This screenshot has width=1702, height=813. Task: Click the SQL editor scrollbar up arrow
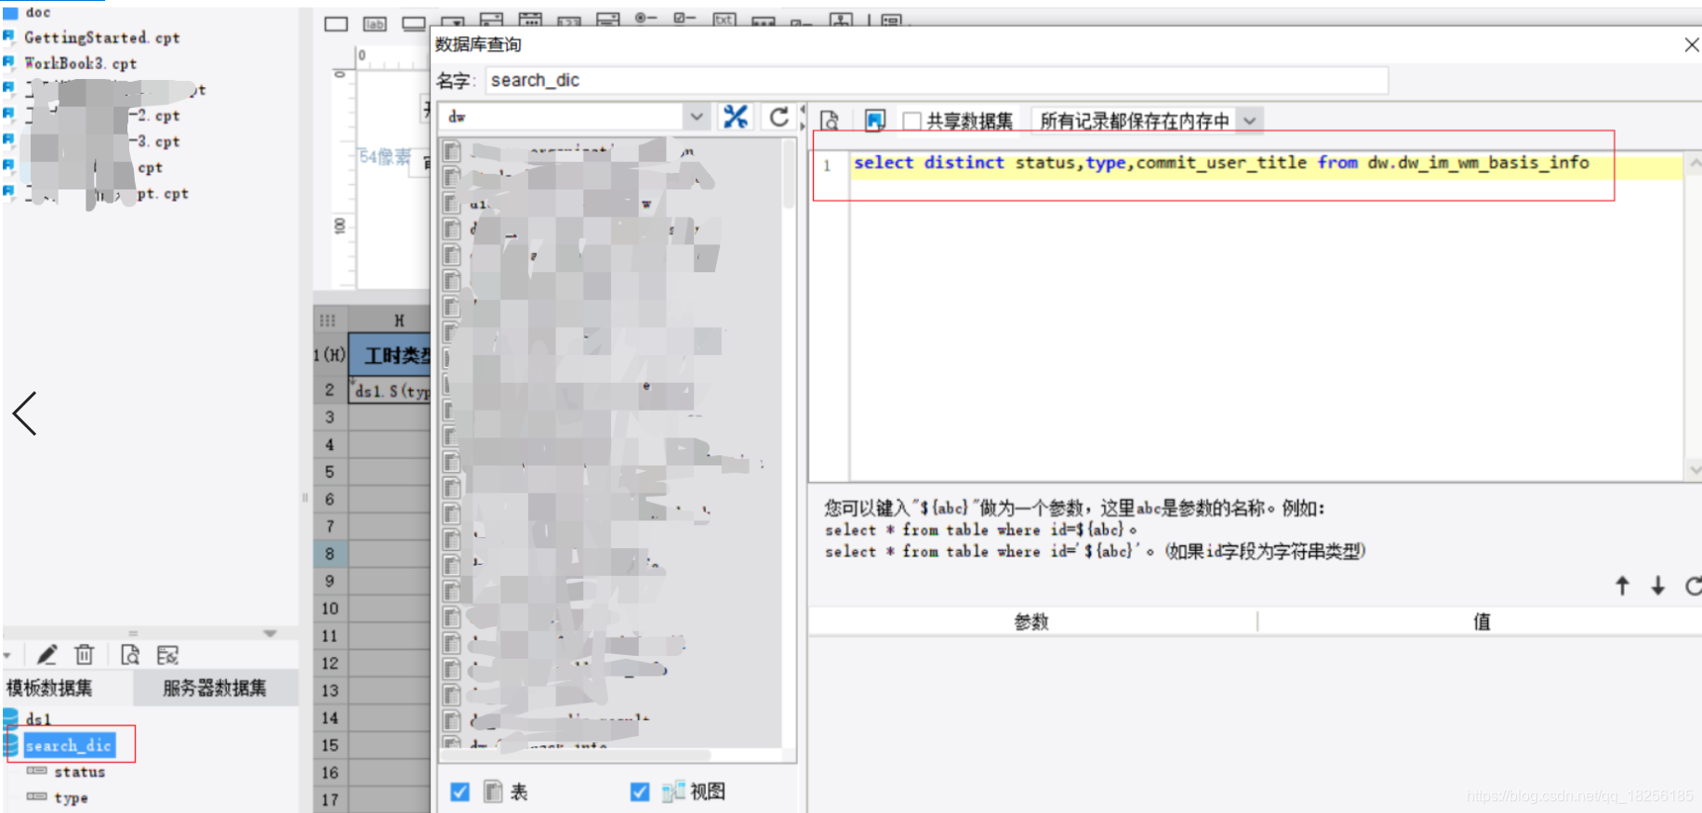[x=1694, y=164]
